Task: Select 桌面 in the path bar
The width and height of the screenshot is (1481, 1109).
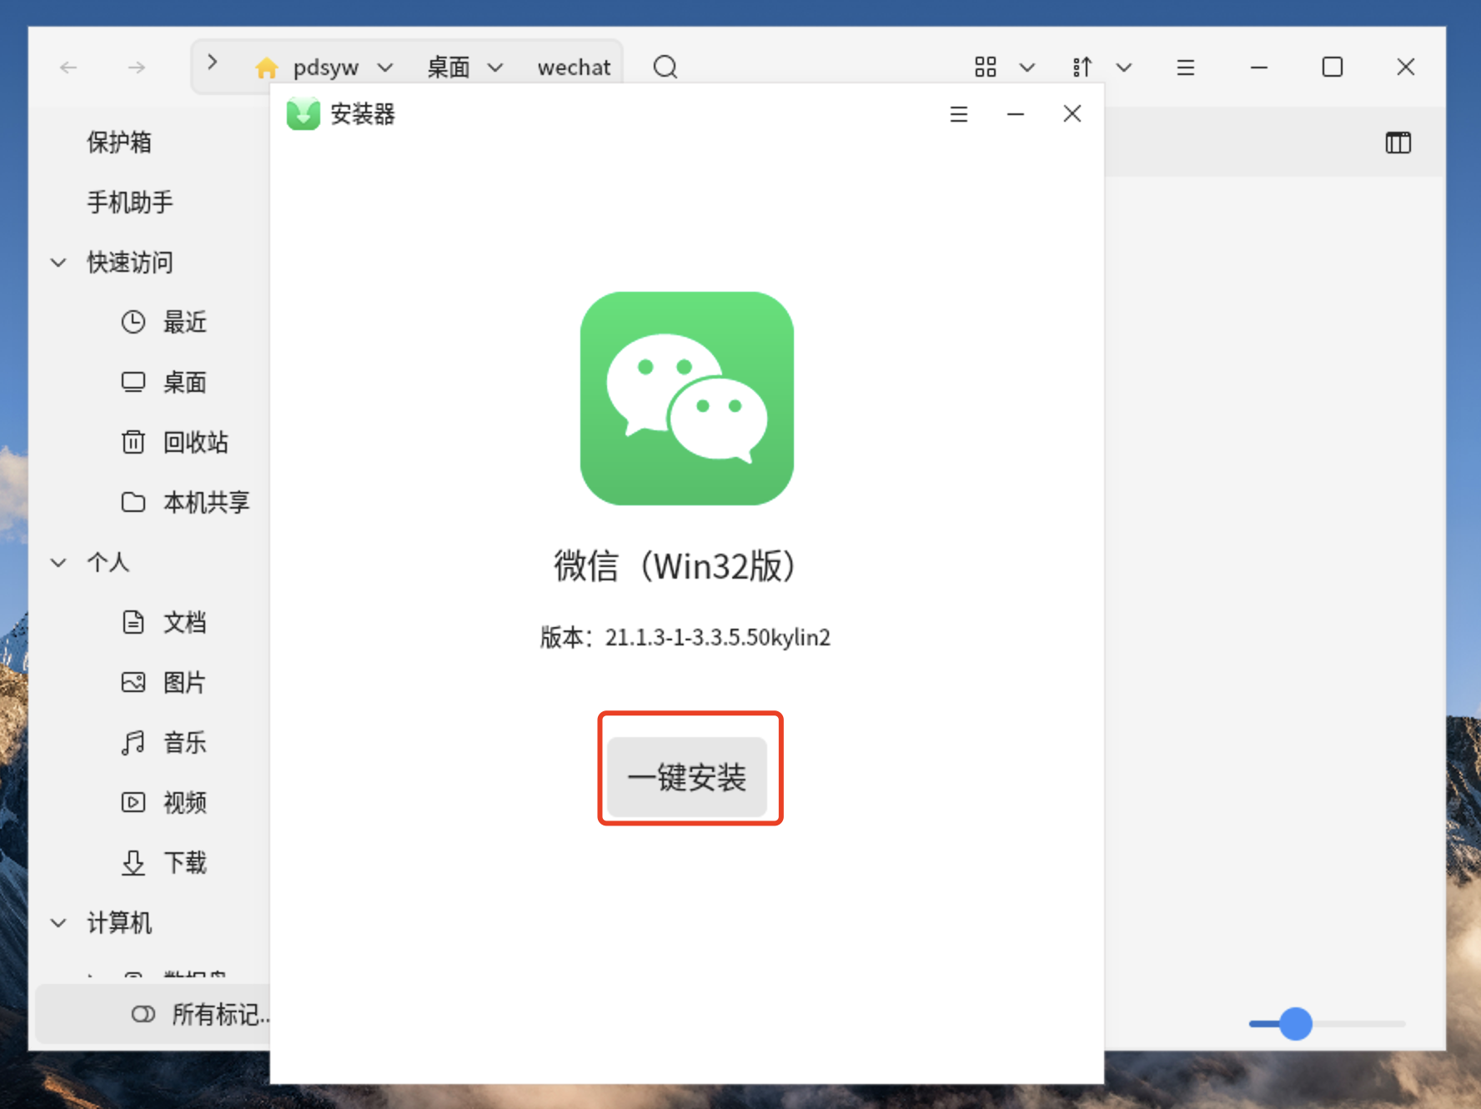Action: [x=449, y=67]
